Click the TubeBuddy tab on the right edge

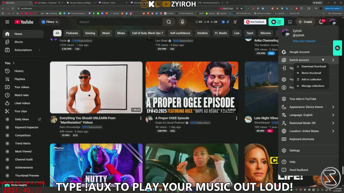tap(338, 48)
